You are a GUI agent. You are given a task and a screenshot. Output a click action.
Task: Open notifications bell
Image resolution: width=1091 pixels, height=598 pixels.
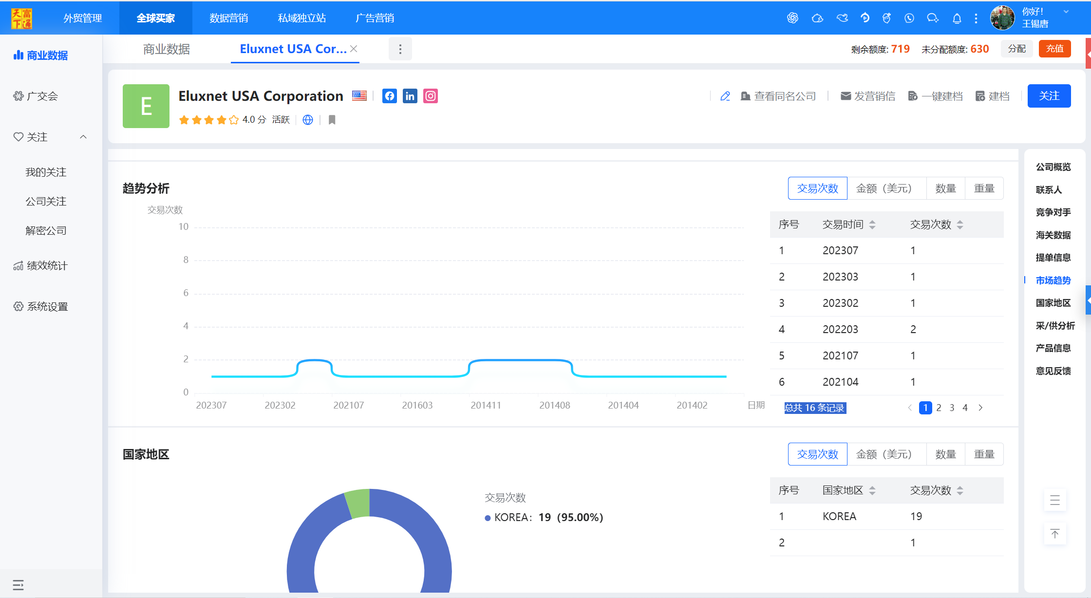click(x=957, y=19)
